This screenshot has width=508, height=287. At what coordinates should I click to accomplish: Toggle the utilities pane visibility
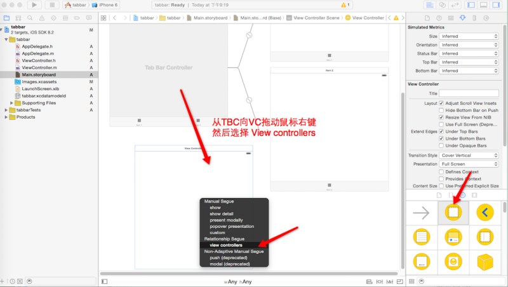pos(496,5)
